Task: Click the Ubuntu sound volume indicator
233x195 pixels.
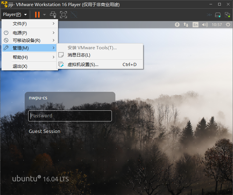Action: pyautogui.click(x=205, y=25)
